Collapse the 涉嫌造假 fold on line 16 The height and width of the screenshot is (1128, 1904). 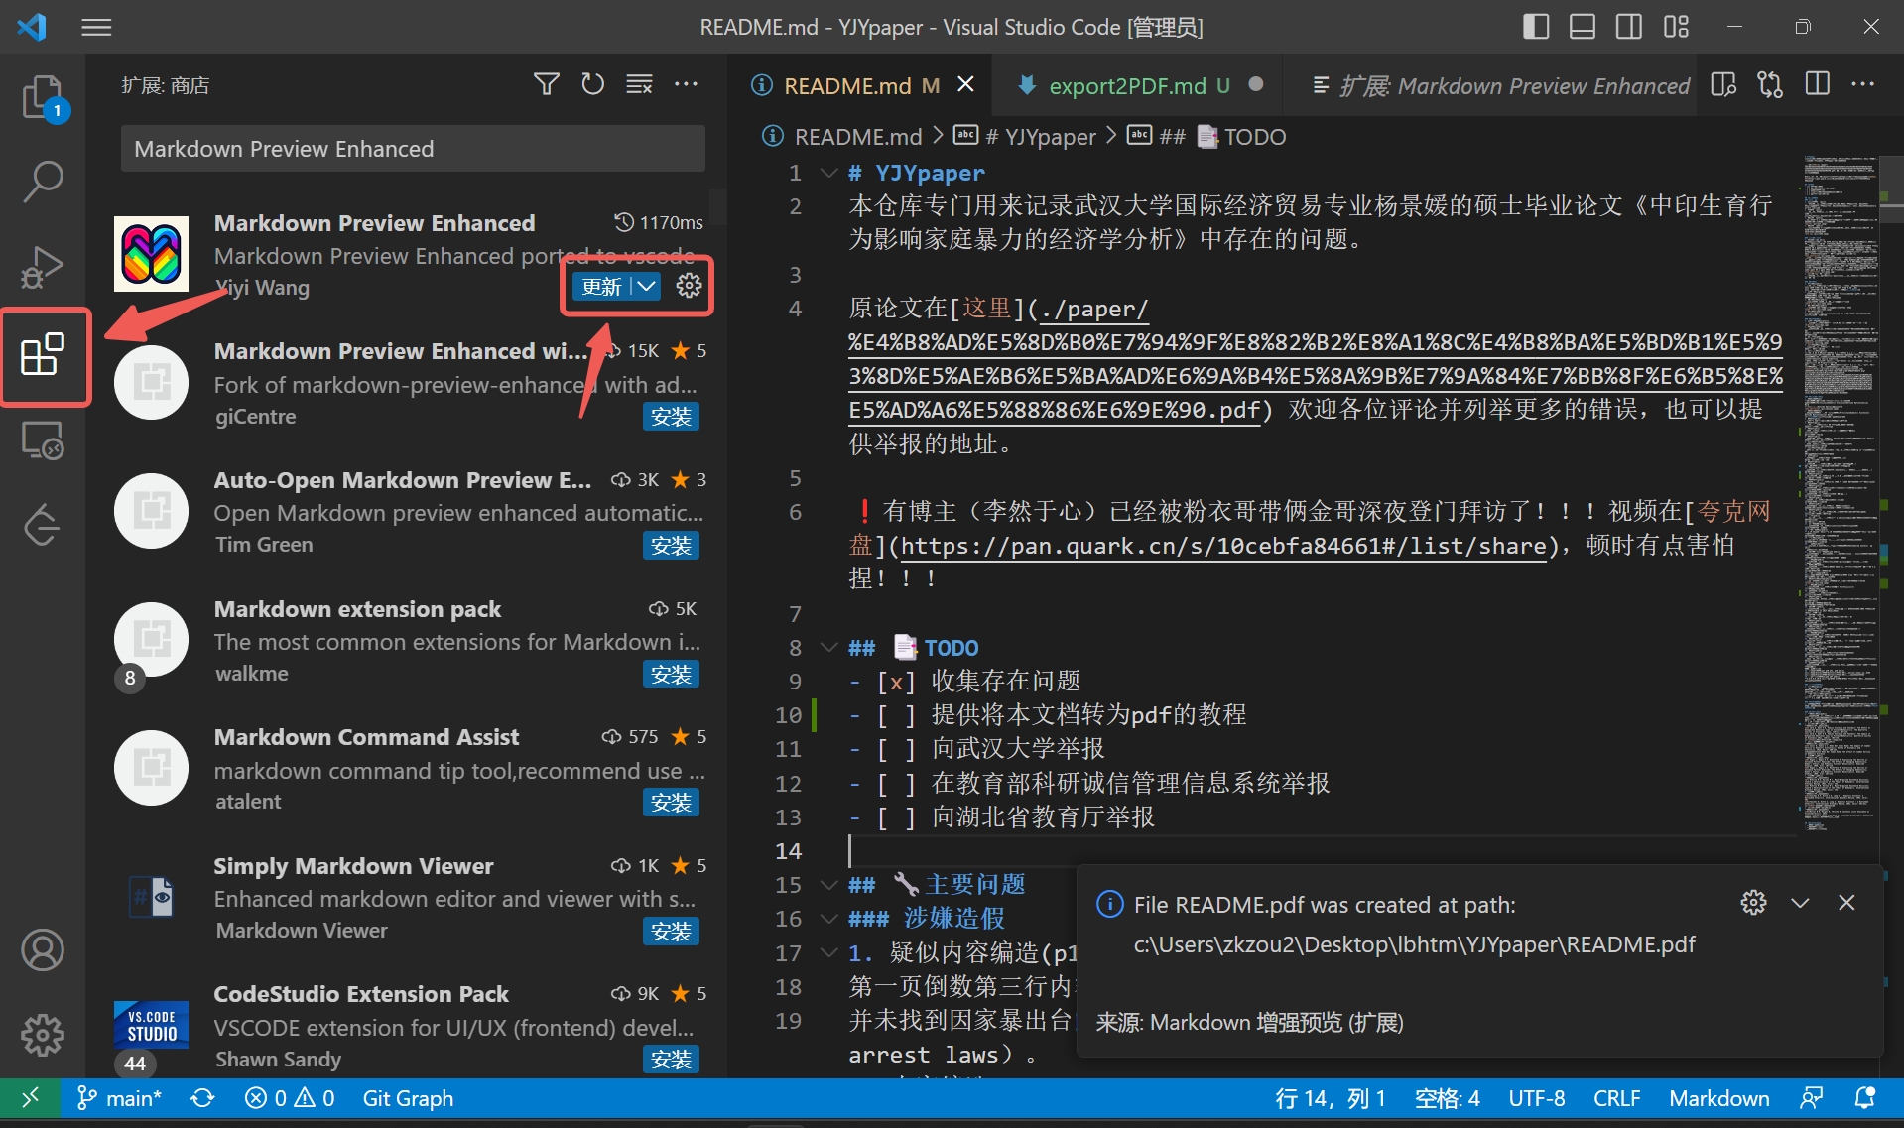(x=829, y=919)
